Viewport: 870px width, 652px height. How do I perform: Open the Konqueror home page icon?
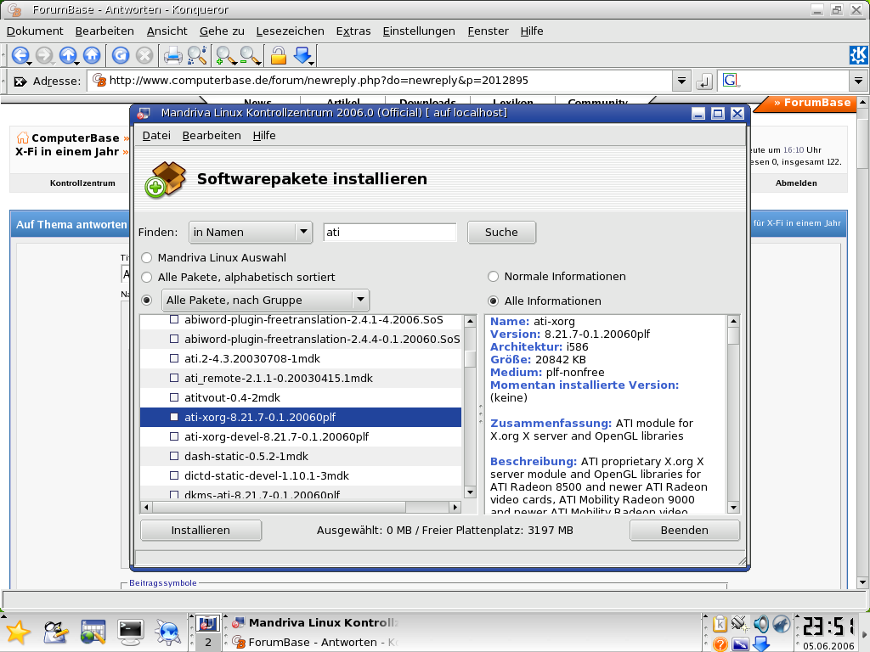point(92,55)
